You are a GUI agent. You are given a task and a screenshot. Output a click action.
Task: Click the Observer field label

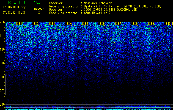(56, 3)
